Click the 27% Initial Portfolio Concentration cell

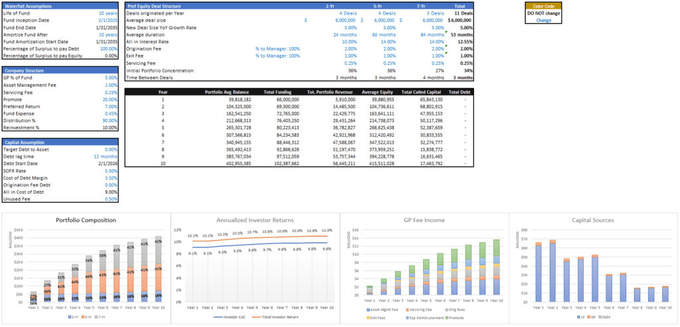[440, 70]
